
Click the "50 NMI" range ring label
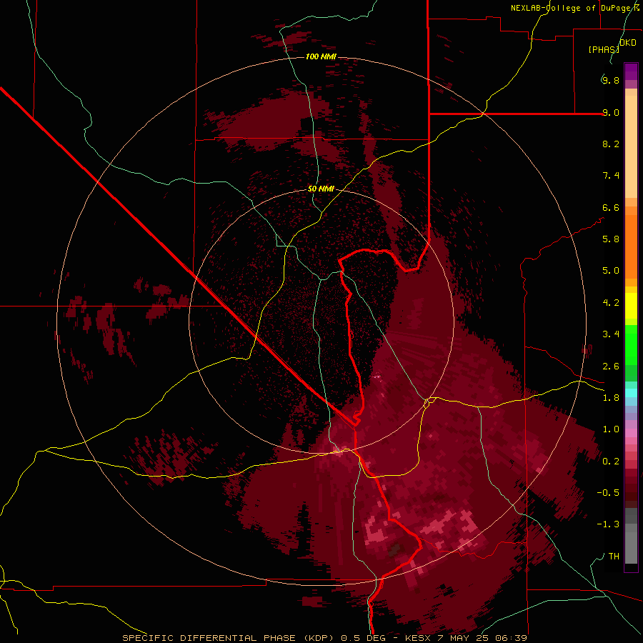[321, 189]
